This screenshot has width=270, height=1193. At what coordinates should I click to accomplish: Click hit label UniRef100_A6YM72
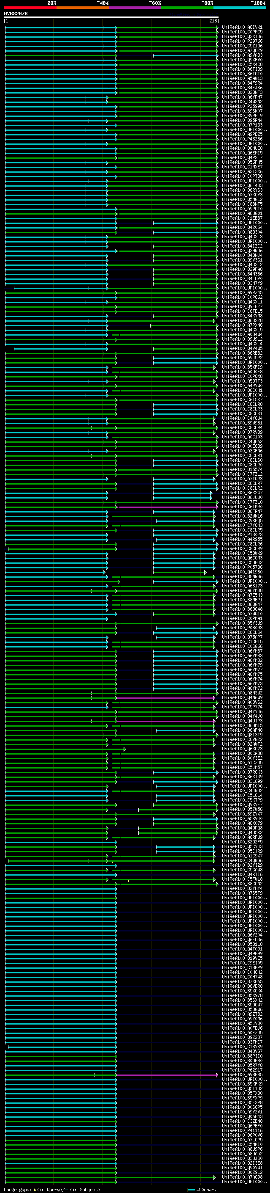(x=242, y=688)
